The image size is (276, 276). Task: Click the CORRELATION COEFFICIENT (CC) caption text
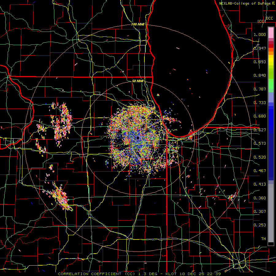[97, 274]
